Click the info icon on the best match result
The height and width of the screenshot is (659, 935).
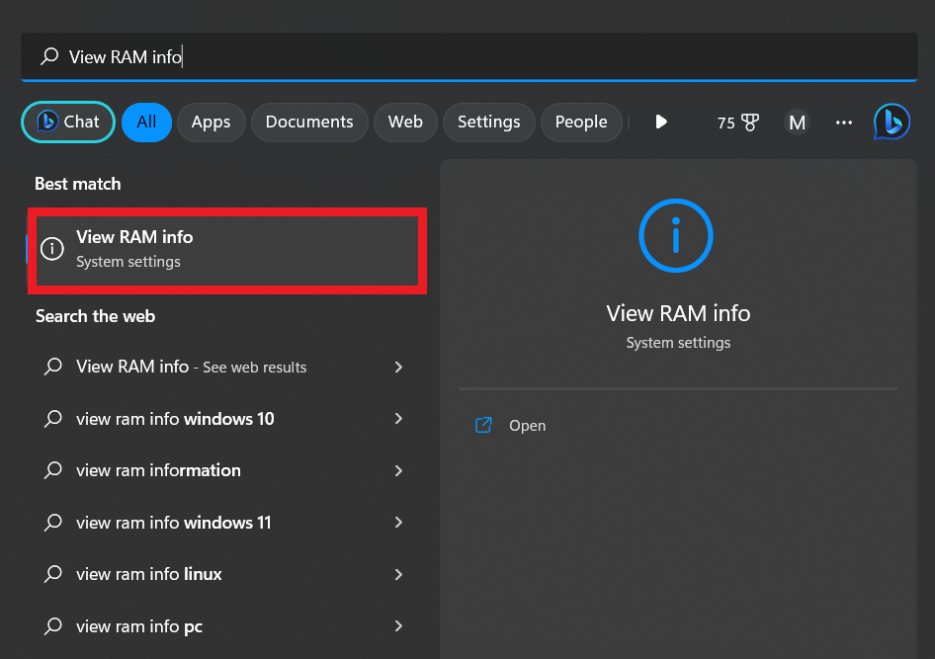point(52,248)
